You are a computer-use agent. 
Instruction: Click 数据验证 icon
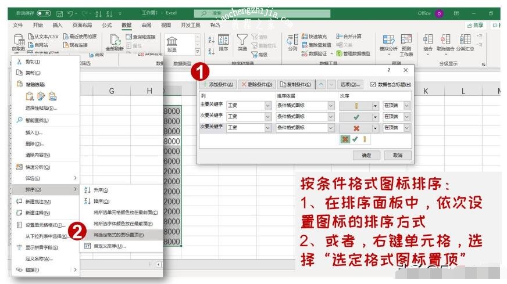point(304,53)
